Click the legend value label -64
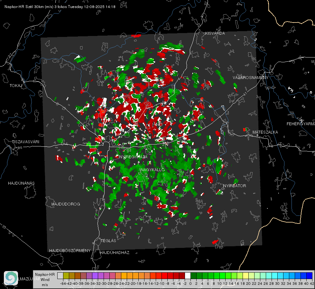315x289 pixels. pos(63,284)
